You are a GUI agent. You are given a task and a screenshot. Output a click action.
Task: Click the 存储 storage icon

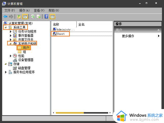coord(10,64)
